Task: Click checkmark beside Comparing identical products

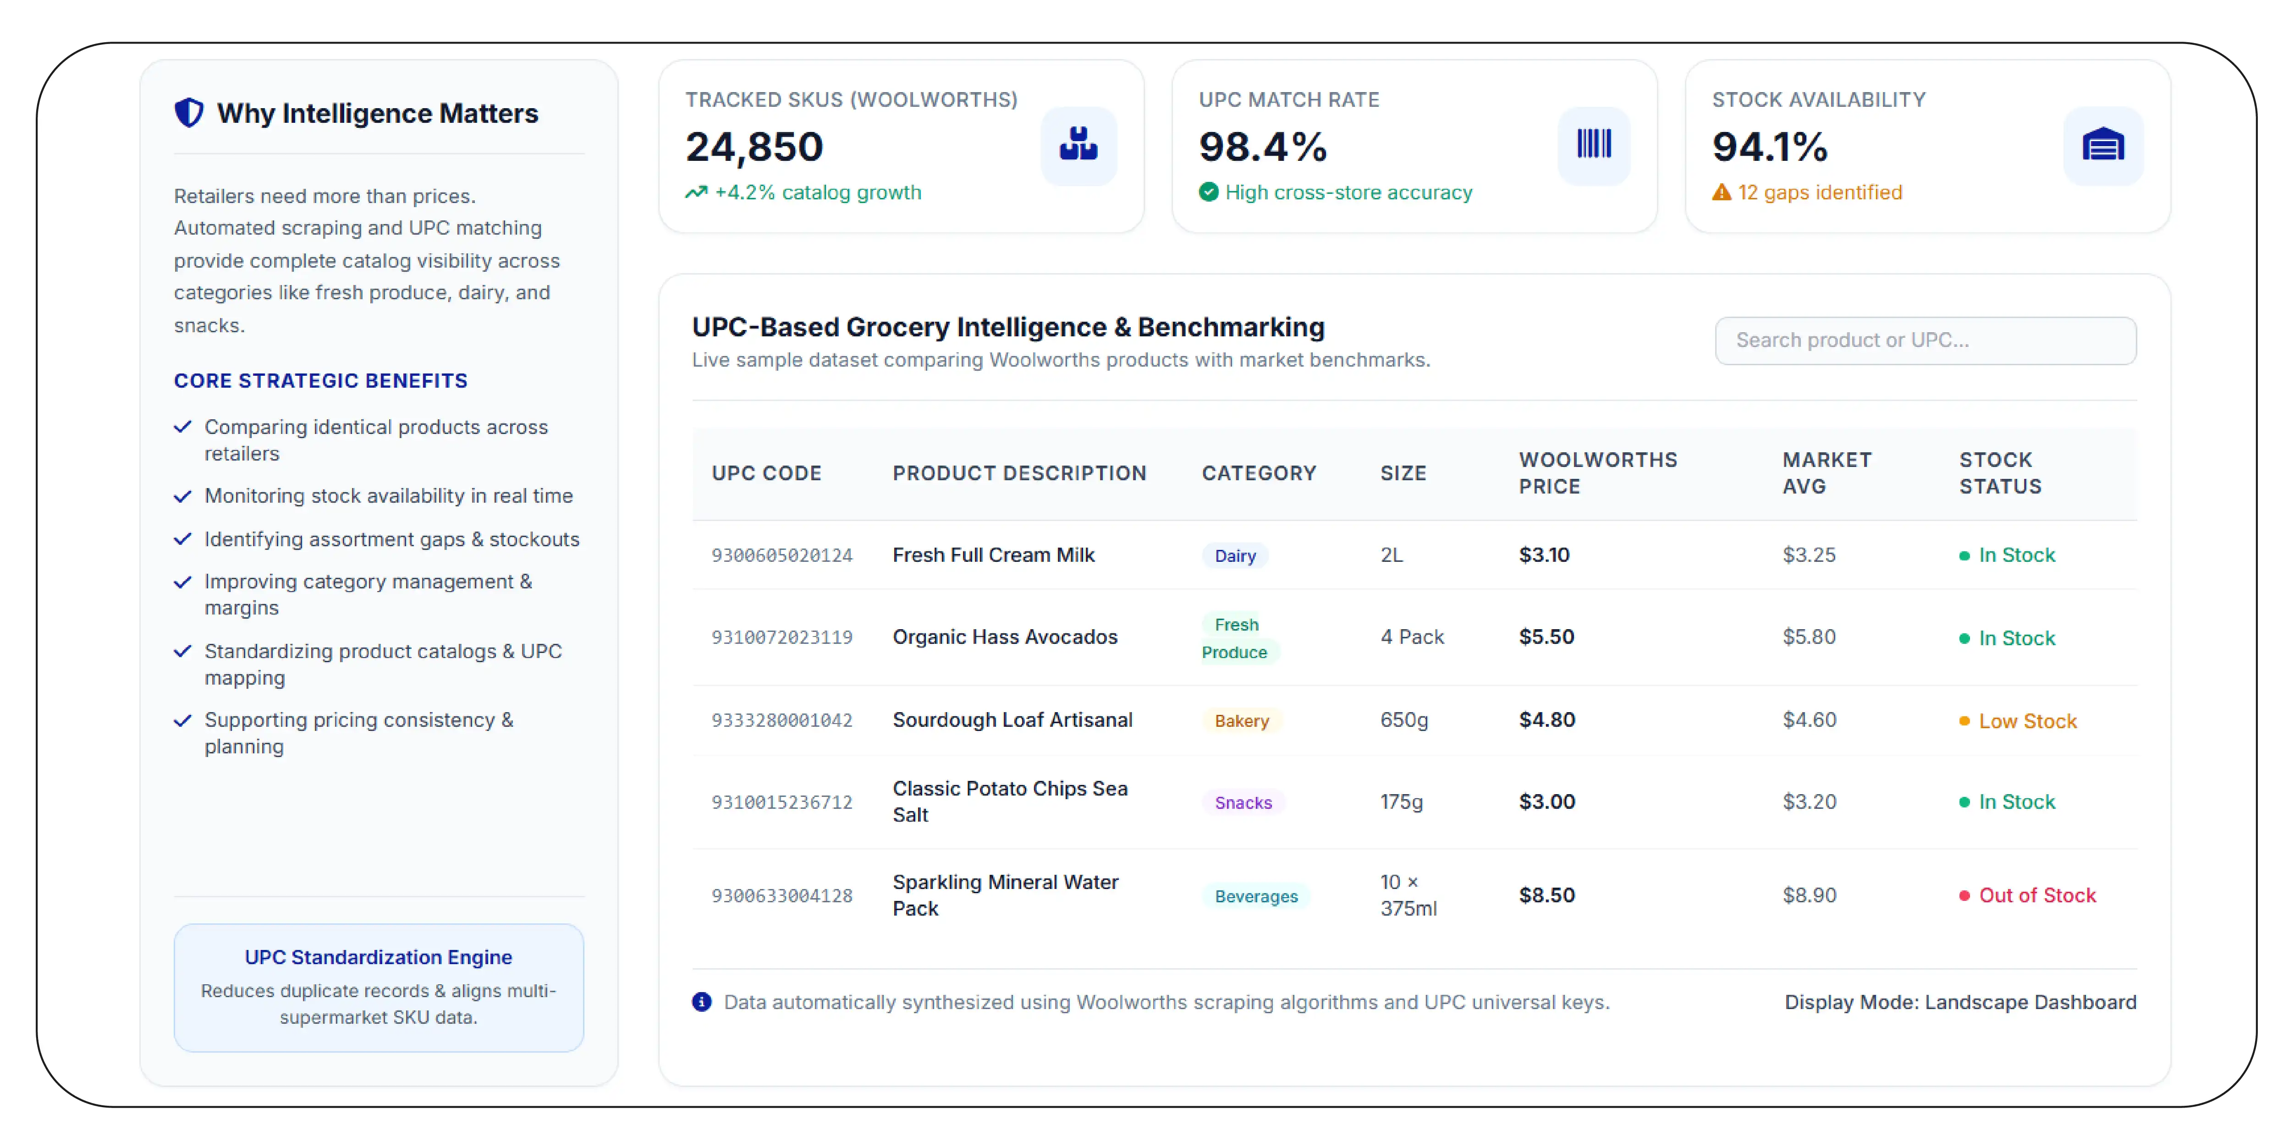Action: click(x=183, y=427)
